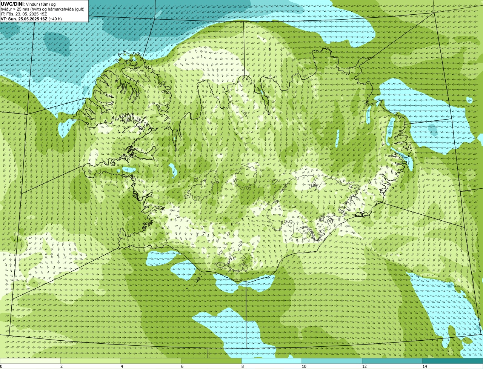Viewport: 483px width, 369px height.
Task: Click the 6–8 m/s olive green legend swatch
Action: (x=211, y=361)
